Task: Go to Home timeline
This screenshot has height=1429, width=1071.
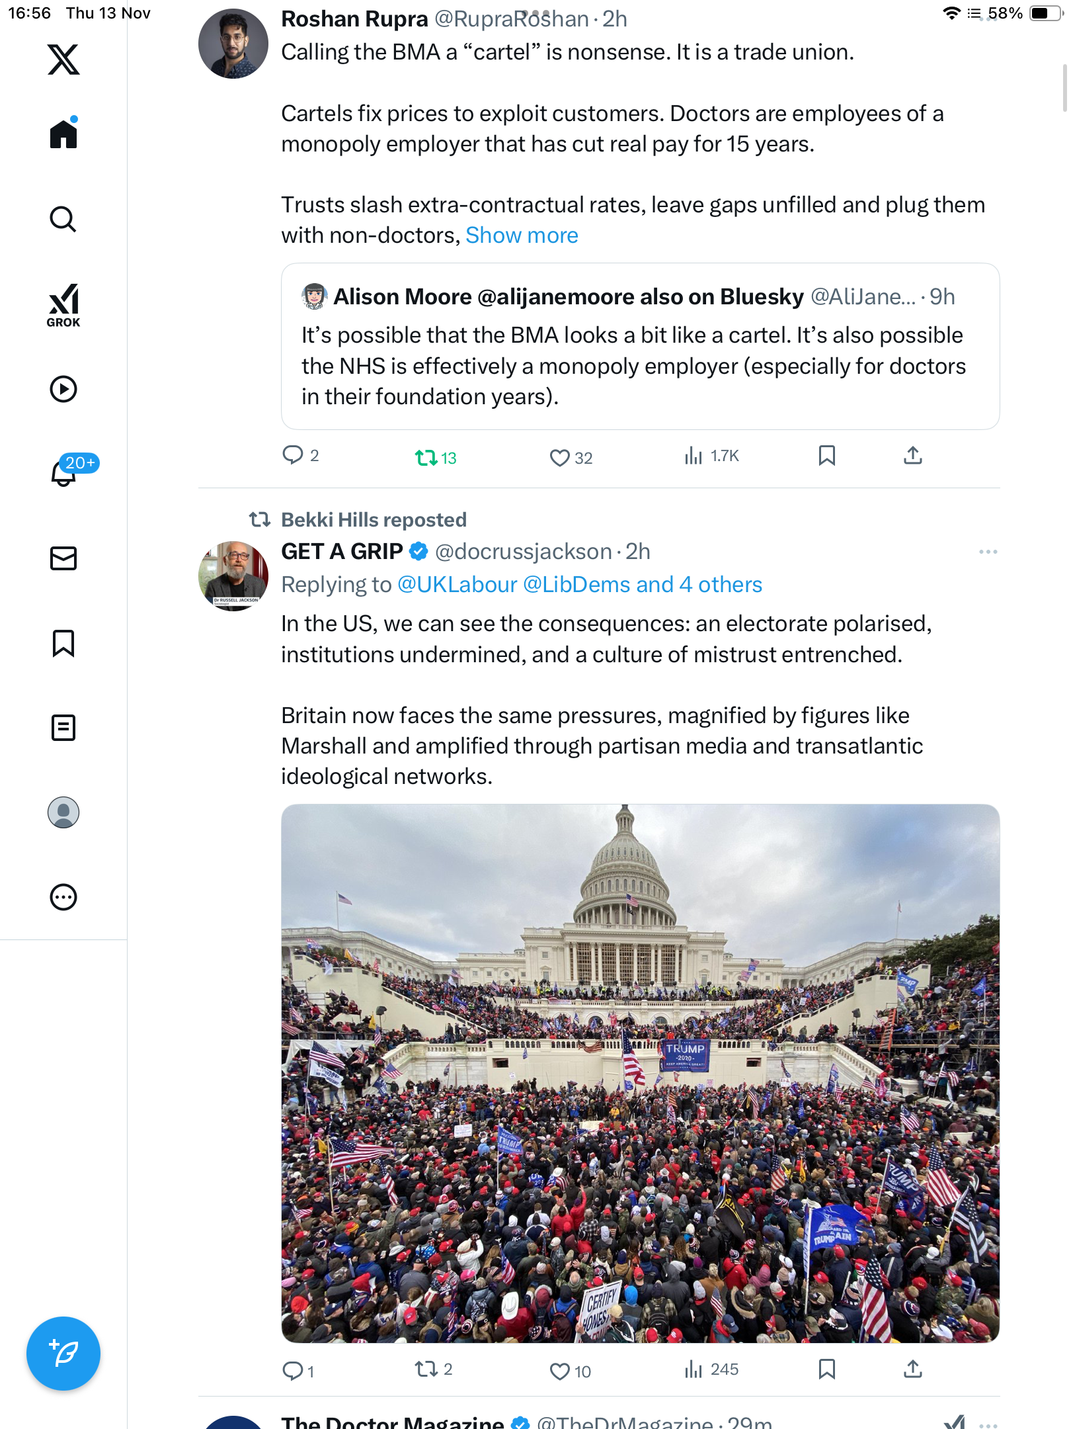Action: [63, 134]
